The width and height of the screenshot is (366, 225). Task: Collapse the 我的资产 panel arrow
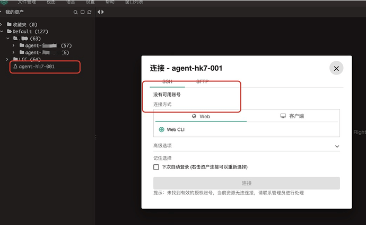tap(1, 12)
